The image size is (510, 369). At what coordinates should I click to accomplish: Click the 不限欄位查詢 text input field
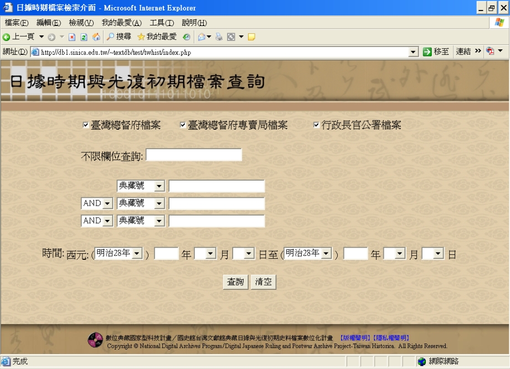click(194, 155)
